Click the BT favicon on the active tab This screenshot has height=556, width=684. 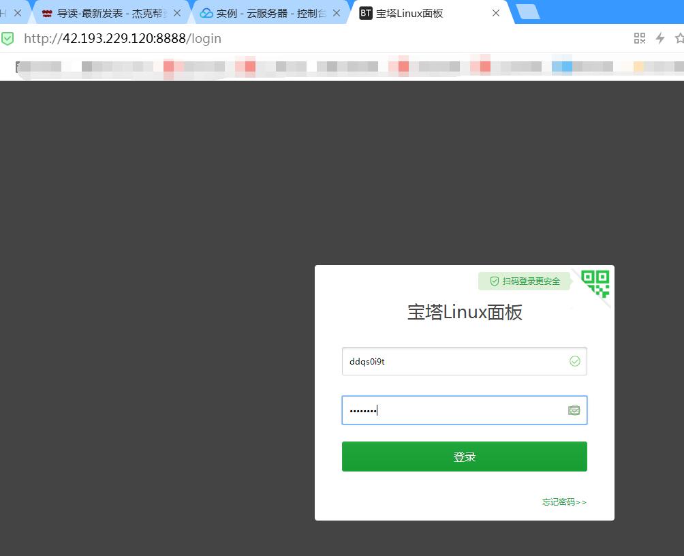pyautogui.click(x=366, y=13)
